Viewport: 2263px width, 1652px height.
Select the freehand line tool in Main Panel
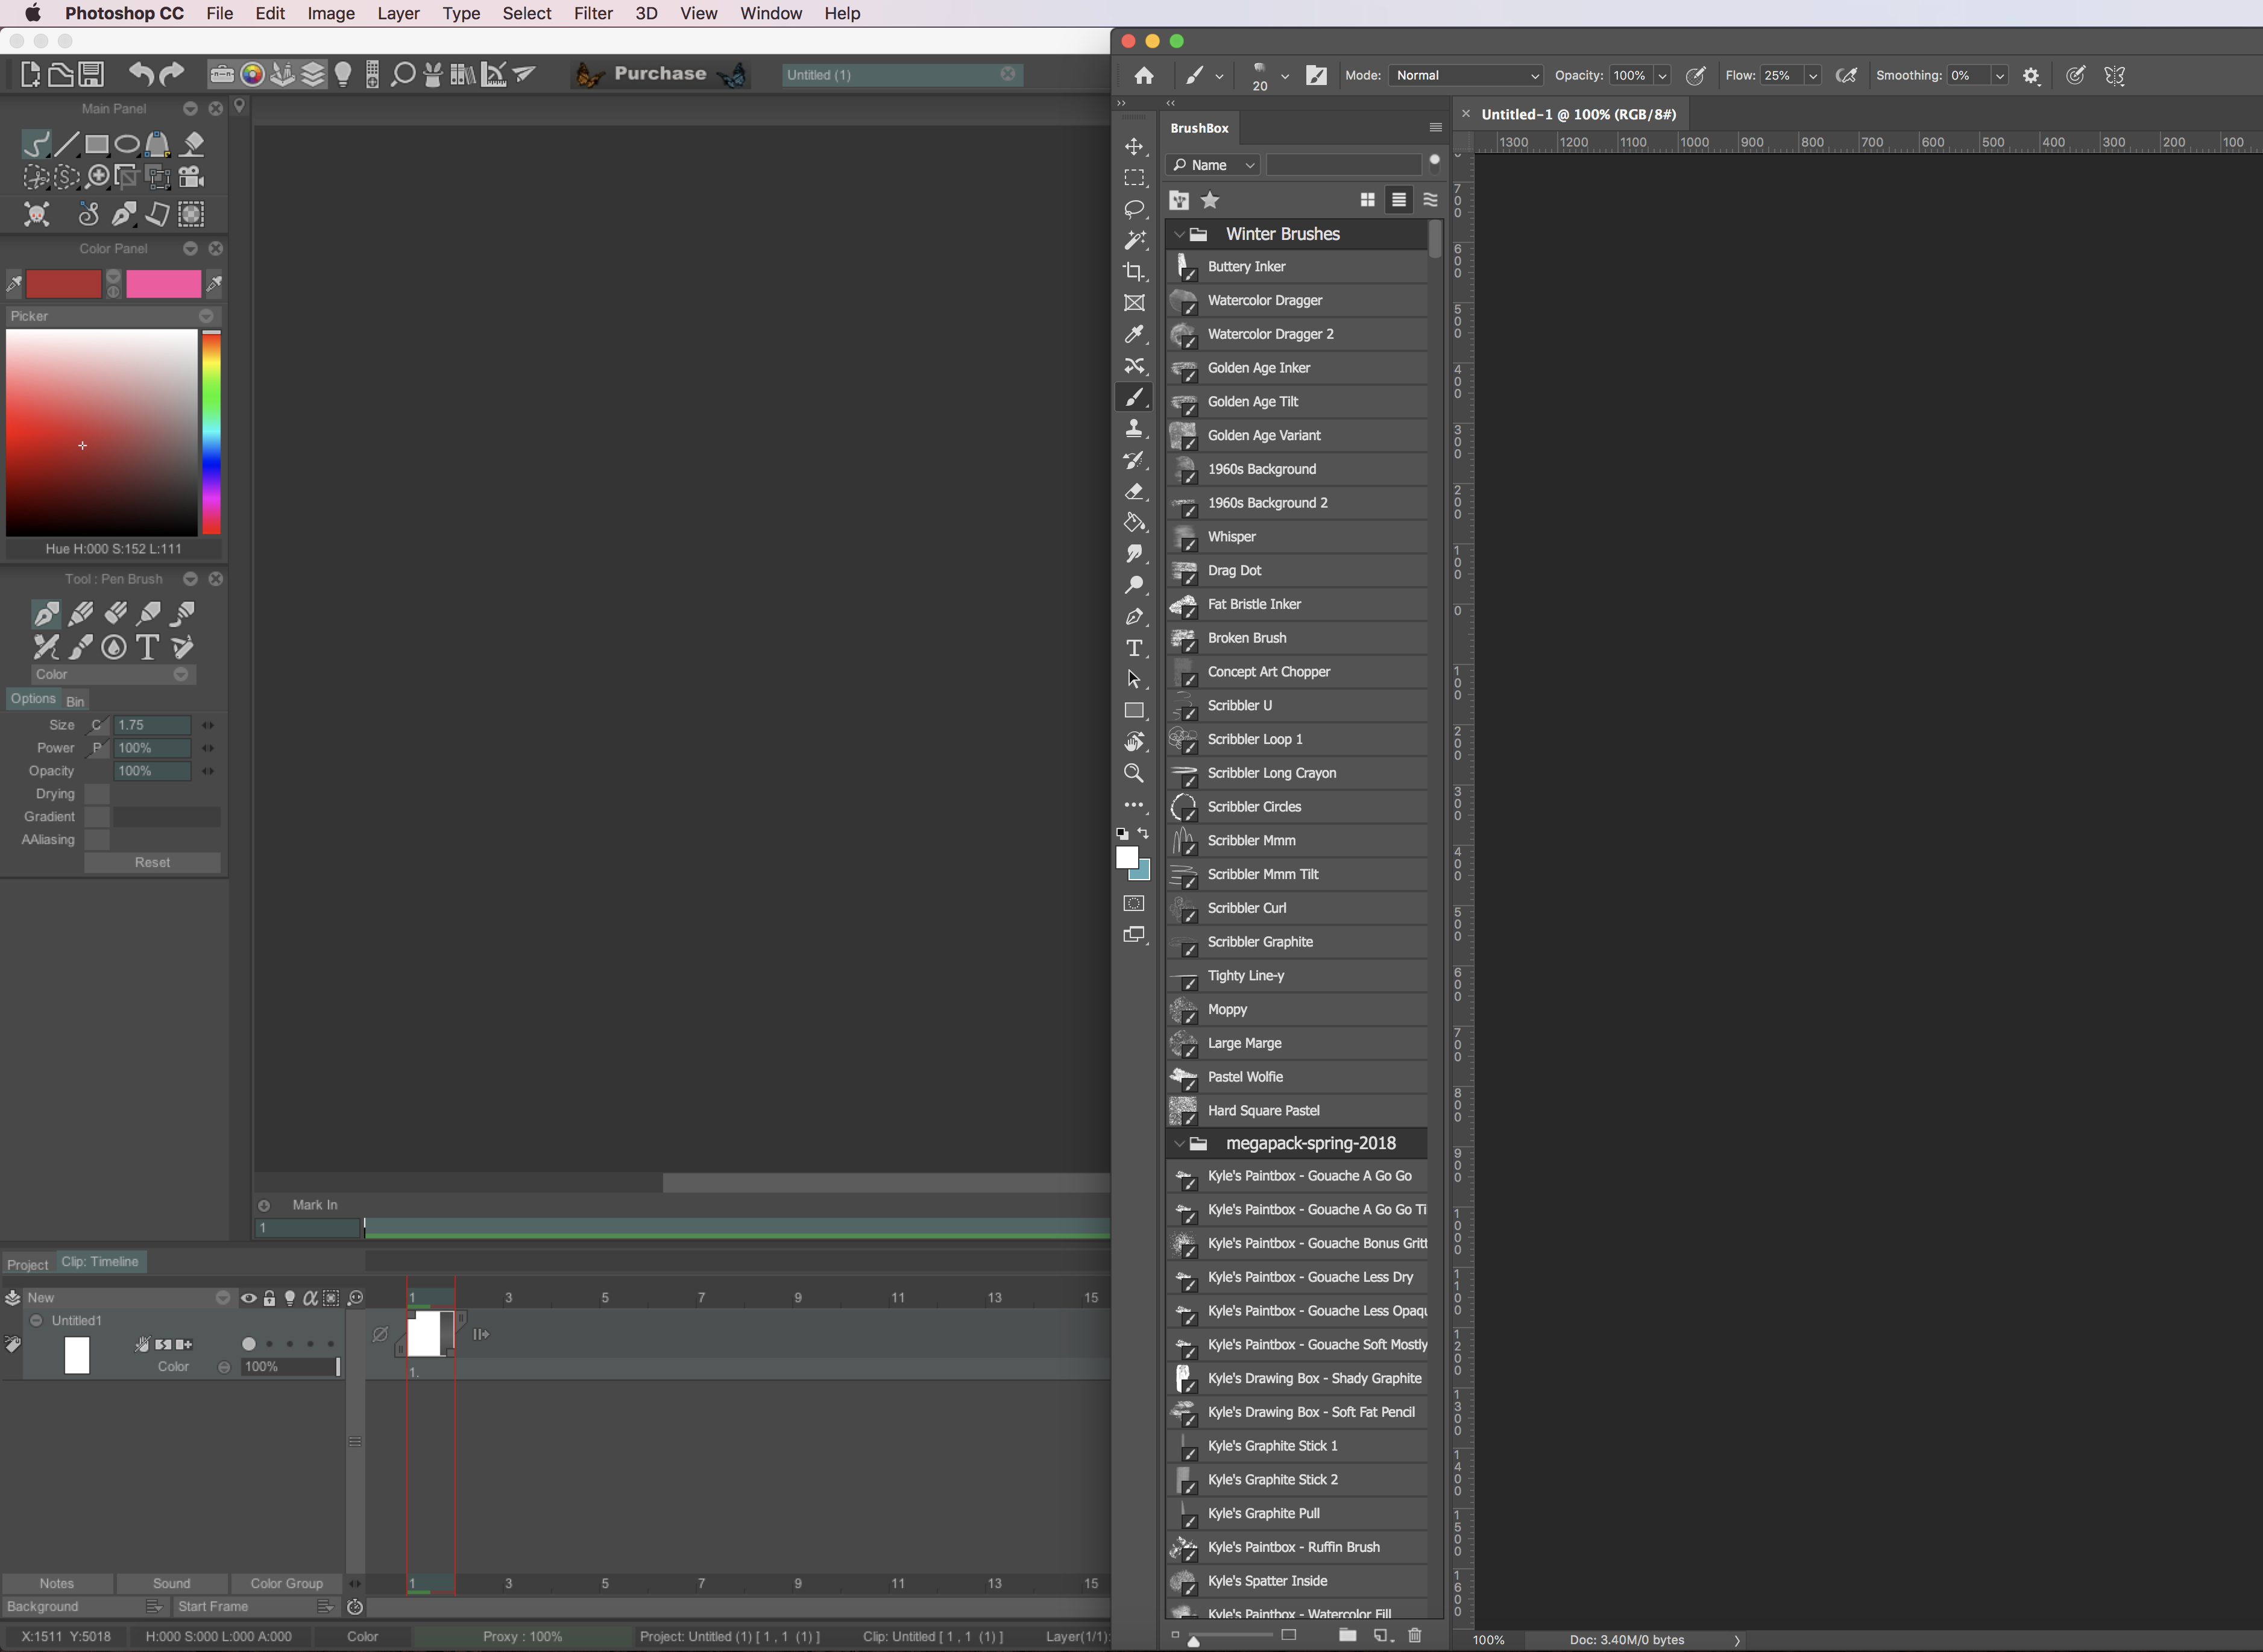coord(37,145)
